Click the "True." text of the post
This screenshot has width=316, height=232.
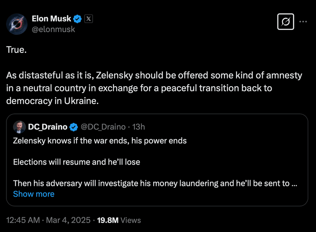point(16,49)
